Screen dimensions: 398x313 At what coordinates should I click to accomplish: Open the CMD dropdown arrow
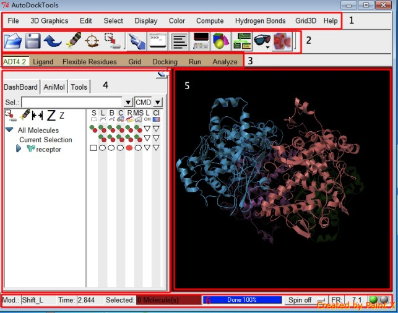[x=158, y=103]
